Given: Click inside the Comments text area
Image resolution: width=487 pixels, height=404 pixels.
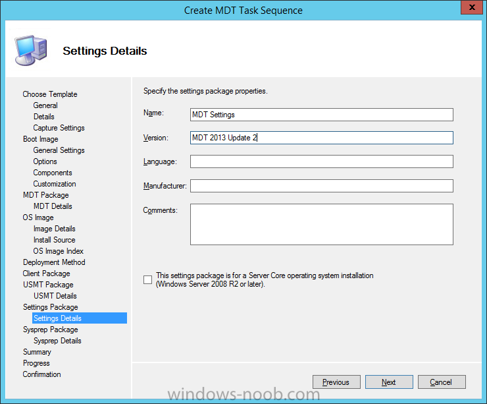Looking at the screenshot, I should pos(321,224).
